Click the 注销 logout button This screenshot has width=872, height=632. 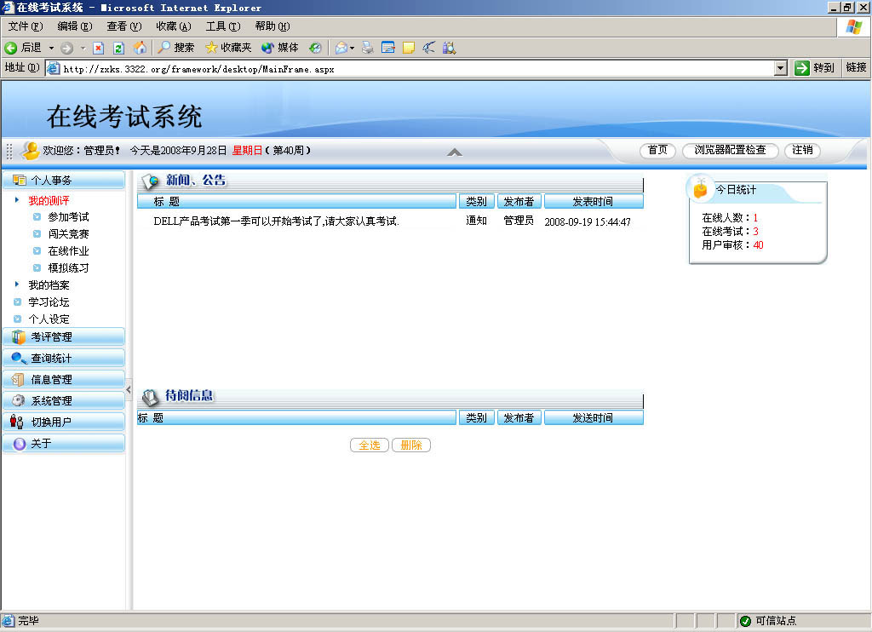tap(801, 150)
